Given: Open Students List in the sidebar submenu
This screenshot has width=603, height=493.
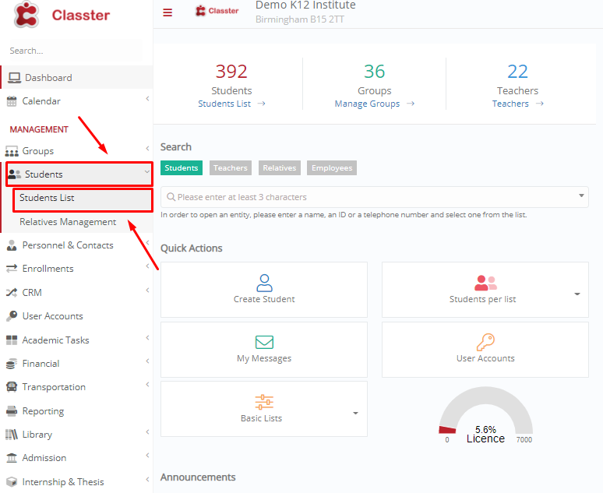Looking at the screenshot, I should 83,199.
